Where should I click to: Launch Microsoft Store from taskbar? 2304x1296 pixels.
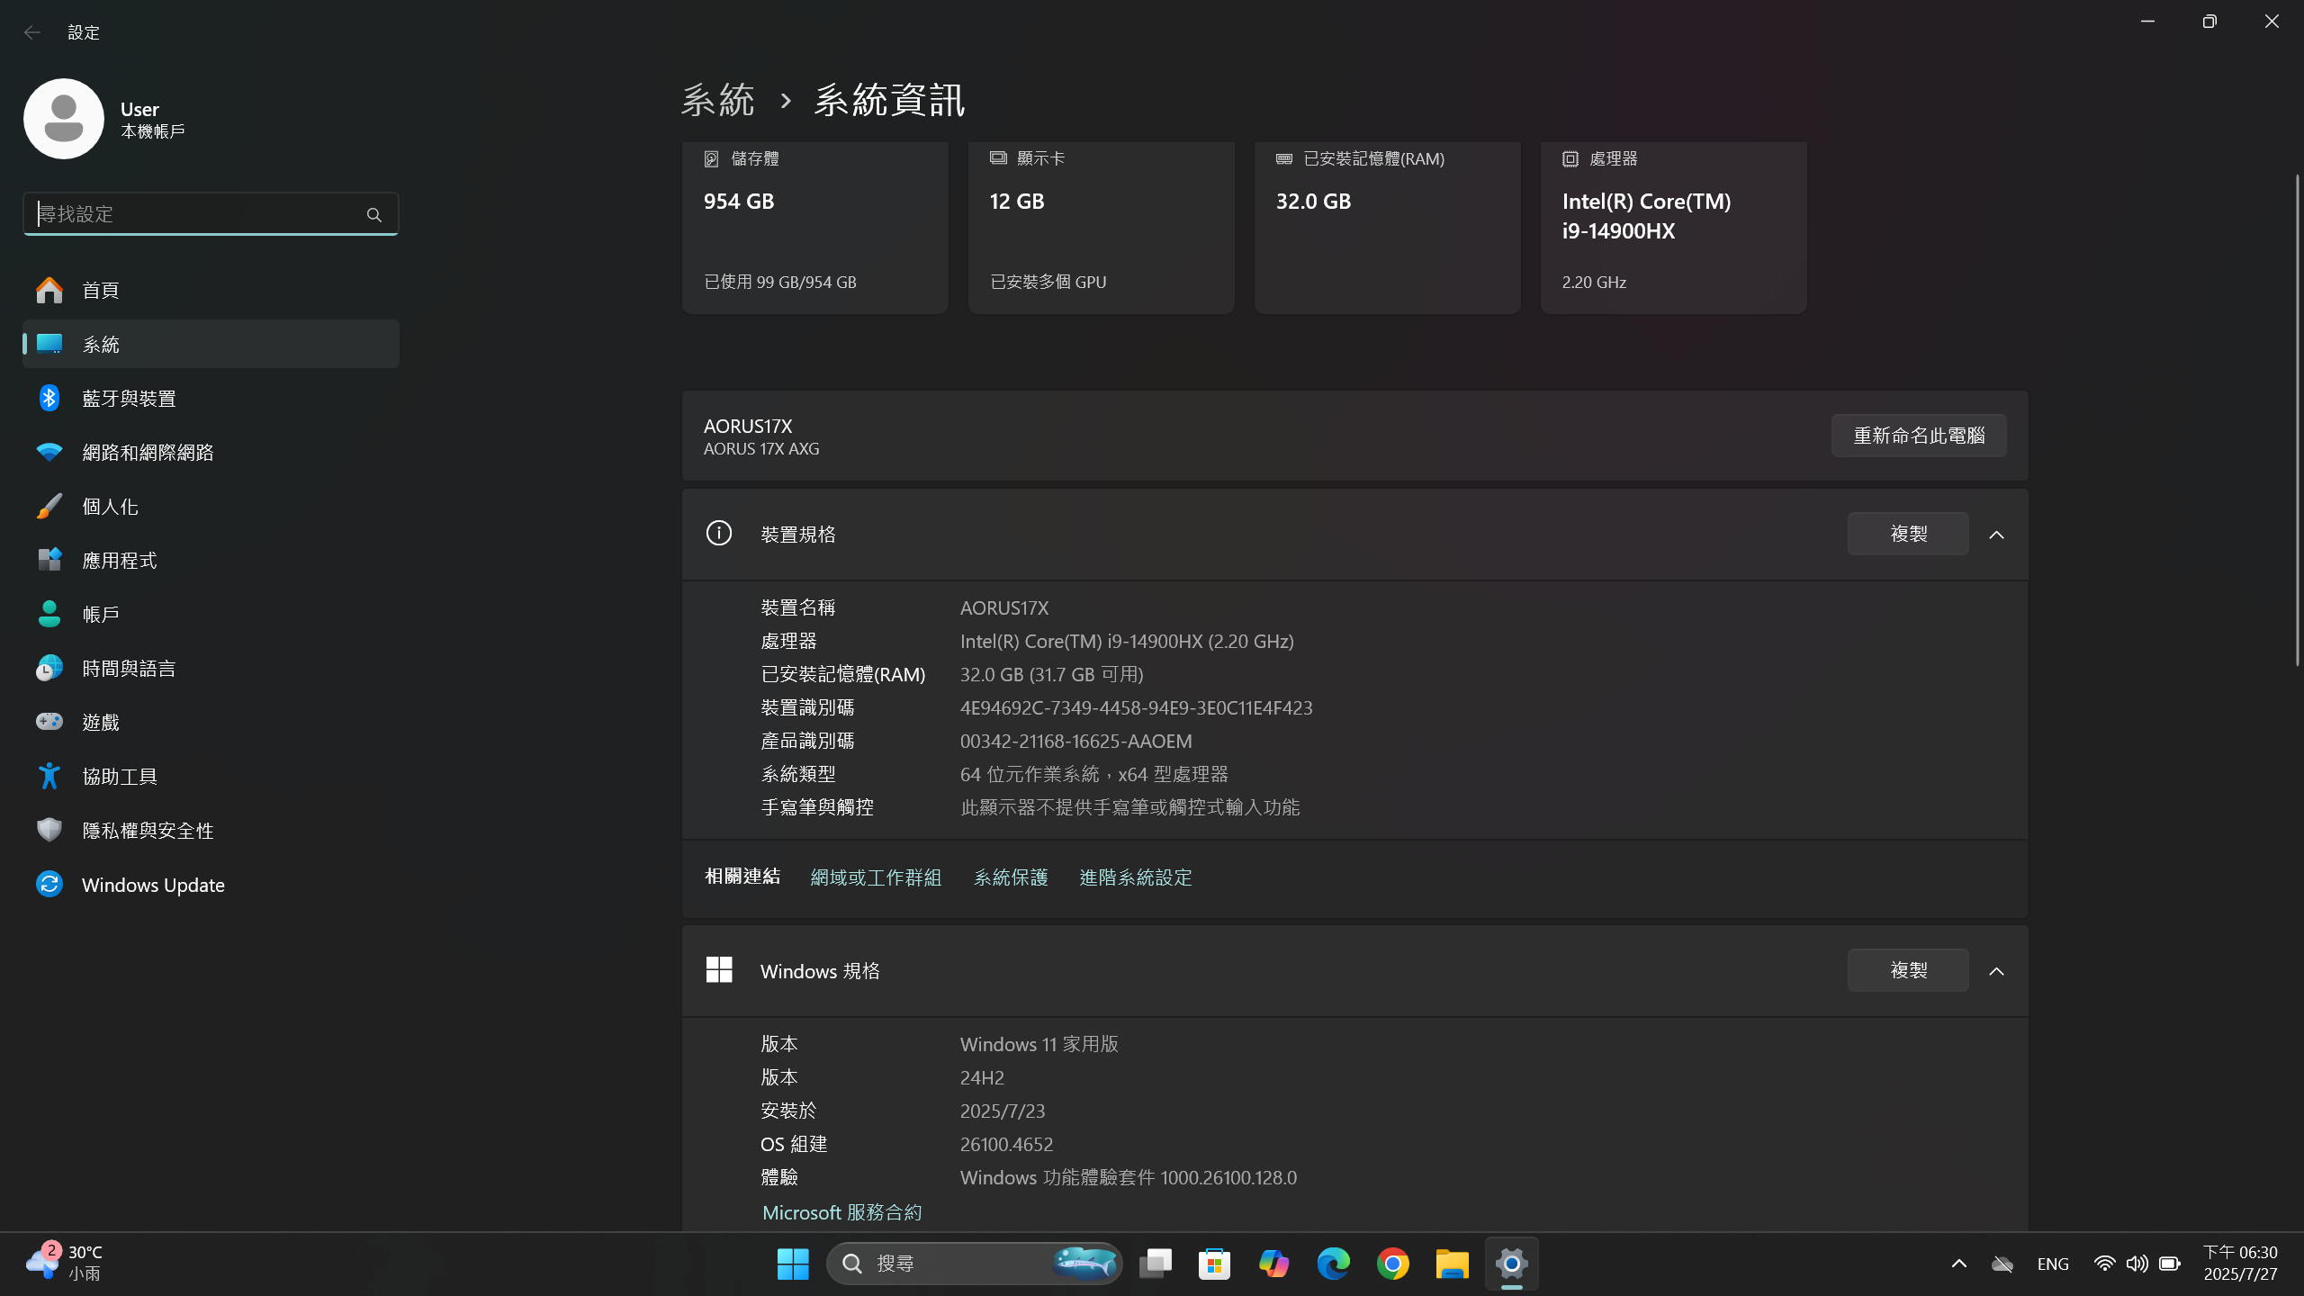(x=1215, y=1264)
